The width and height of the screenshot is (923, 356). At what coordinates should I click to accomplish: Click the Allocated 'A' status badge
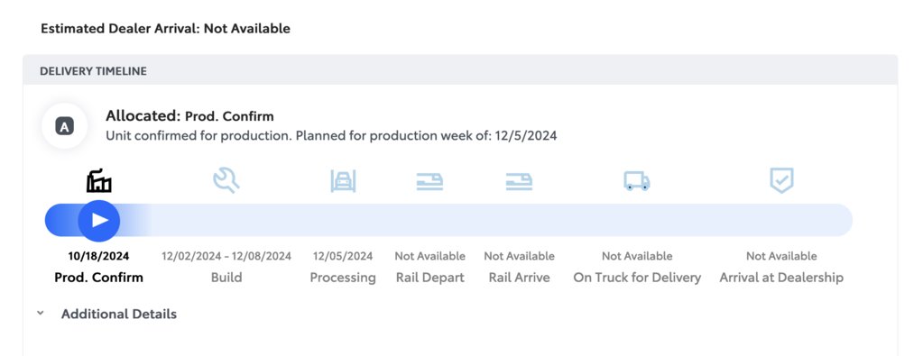[x=65, y=126]
